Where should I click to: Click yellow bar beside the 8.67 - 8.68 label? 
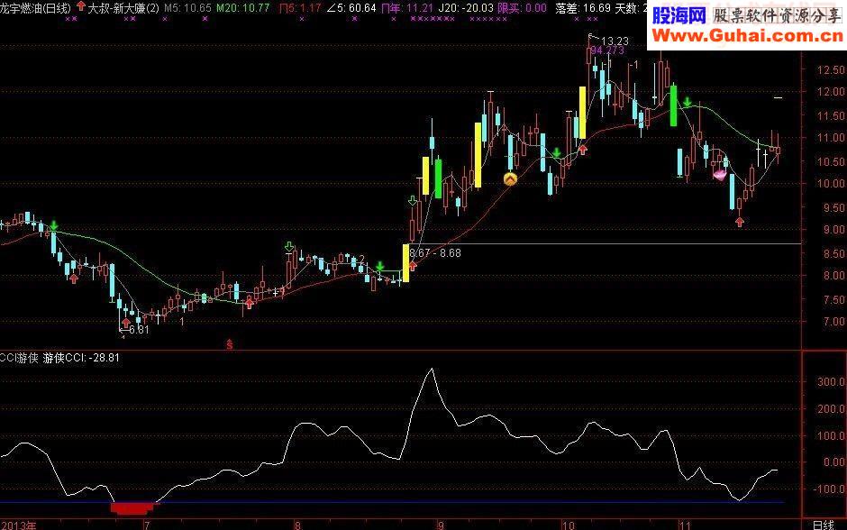(405, 263)
